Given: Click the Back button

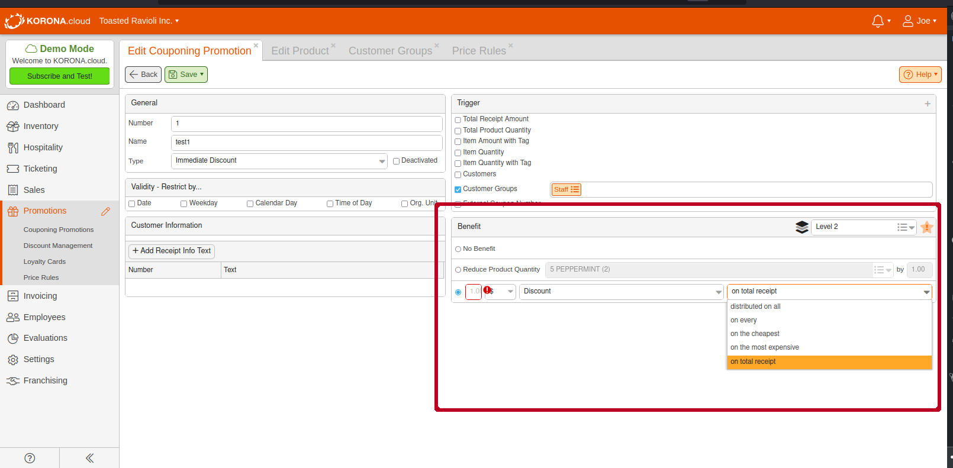Looking at the screenshot, I should 143,75.
